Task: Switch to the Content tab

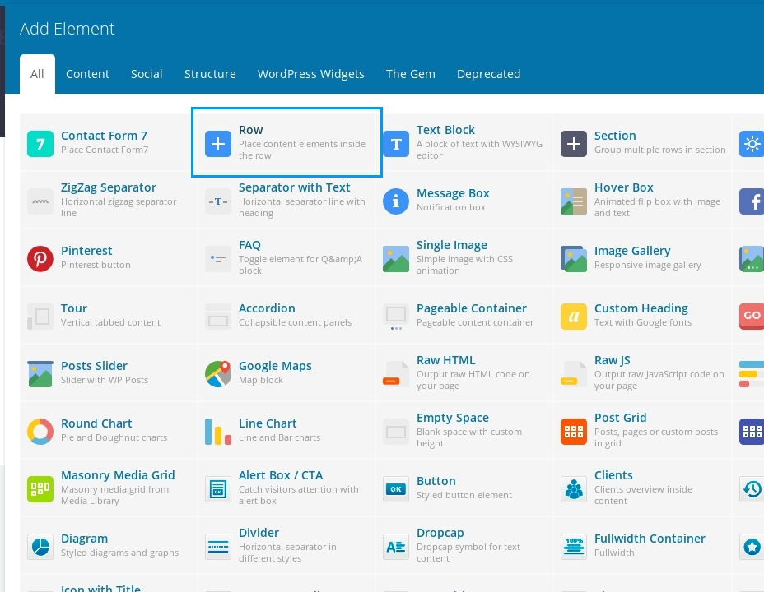Action: tap(87, 74)
